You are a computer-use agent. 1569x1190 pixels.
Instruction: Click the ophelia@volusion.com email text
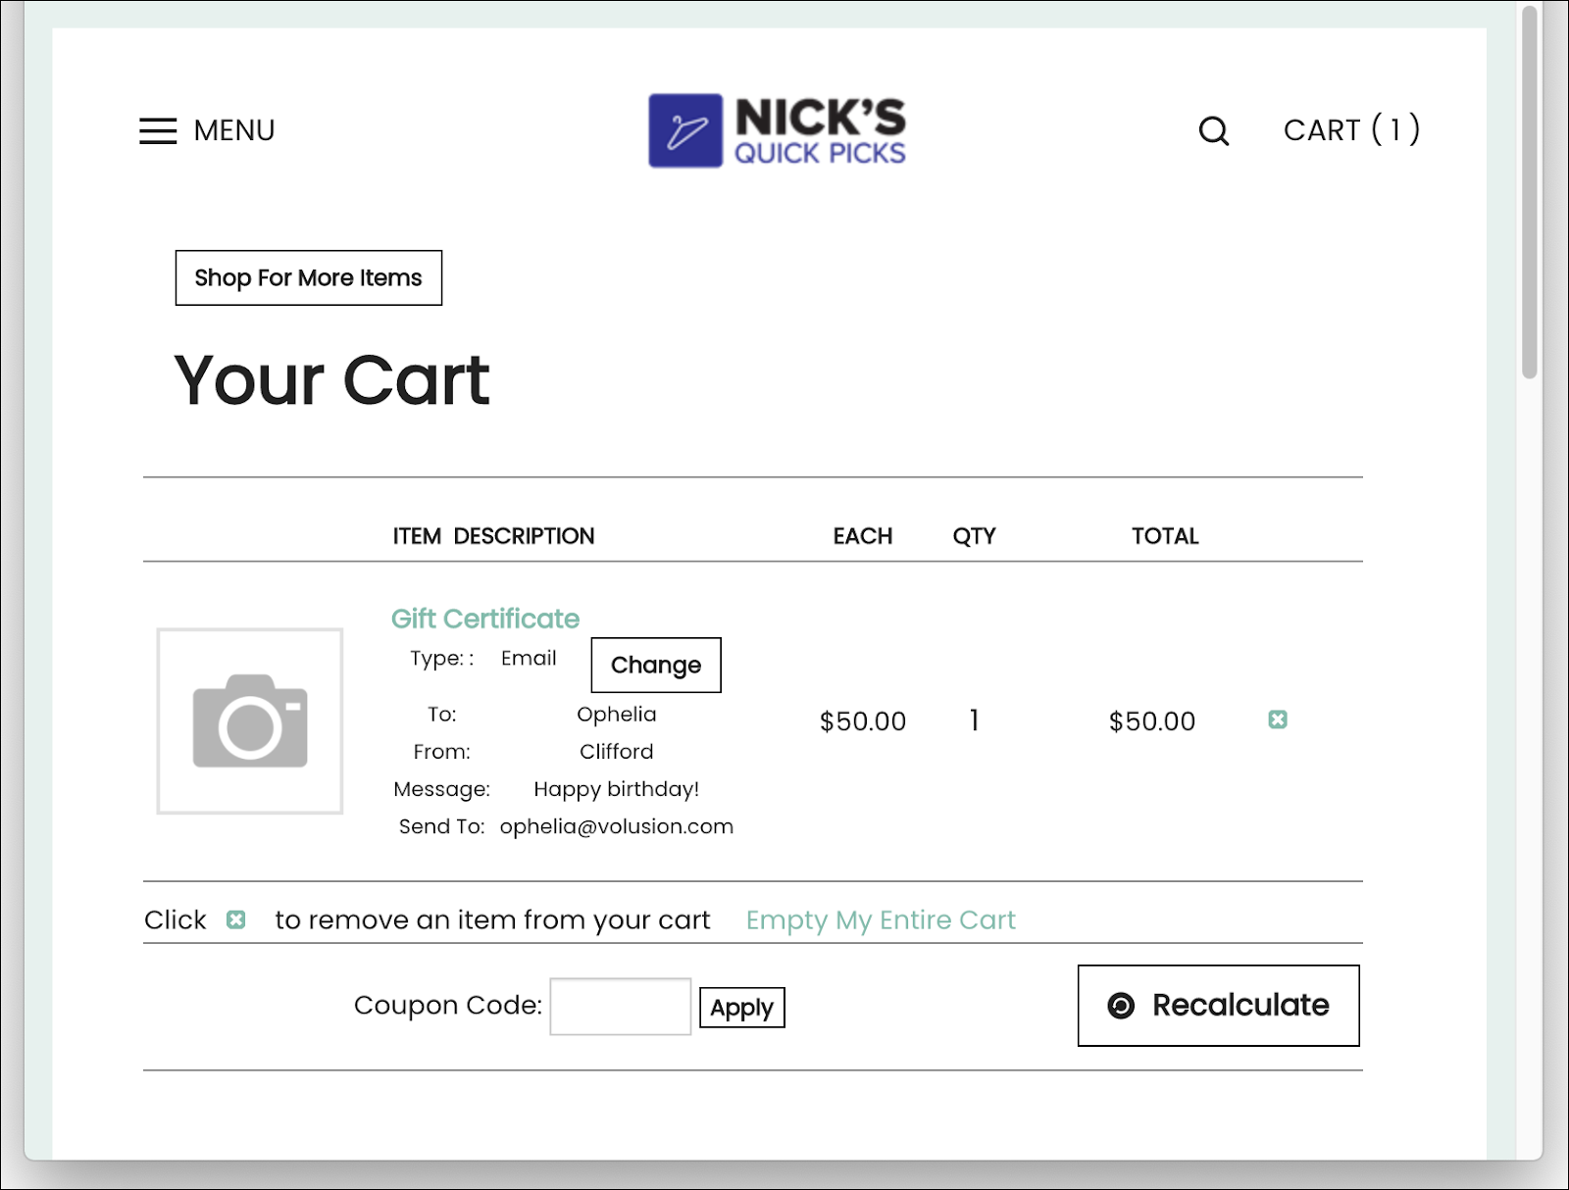616,826
